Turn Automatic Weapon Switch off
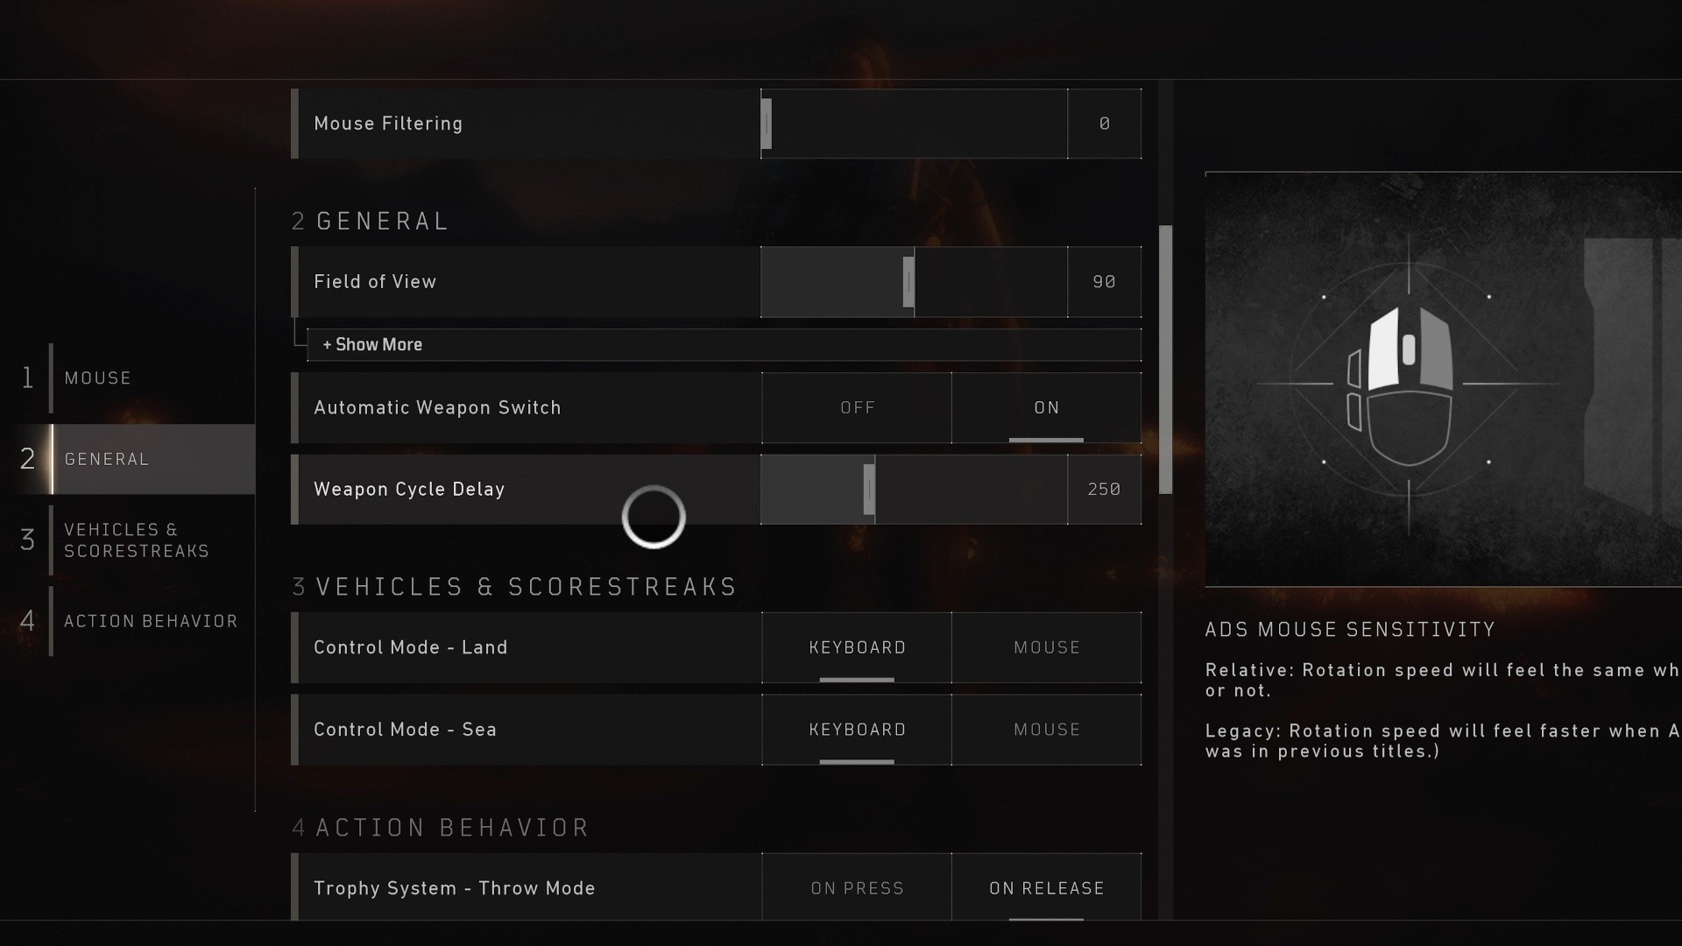Screen dimensions: 1682x946 (x=857, y=408)
